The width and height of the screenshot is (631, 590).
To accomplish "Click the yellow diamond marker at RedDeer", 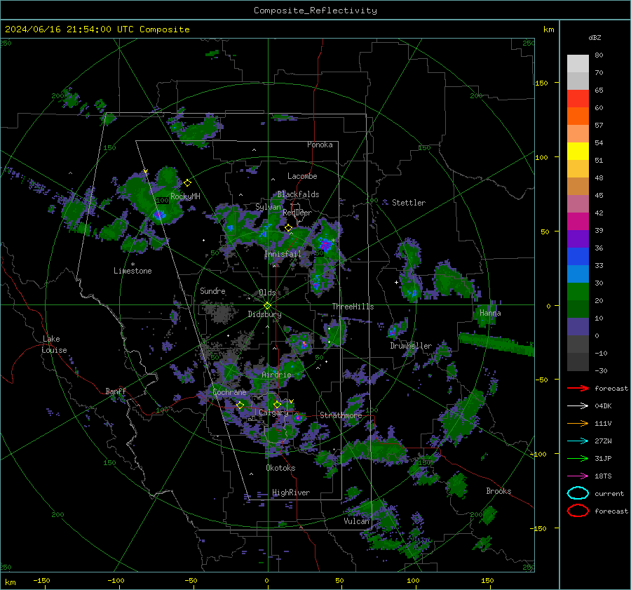I will 288,228.
